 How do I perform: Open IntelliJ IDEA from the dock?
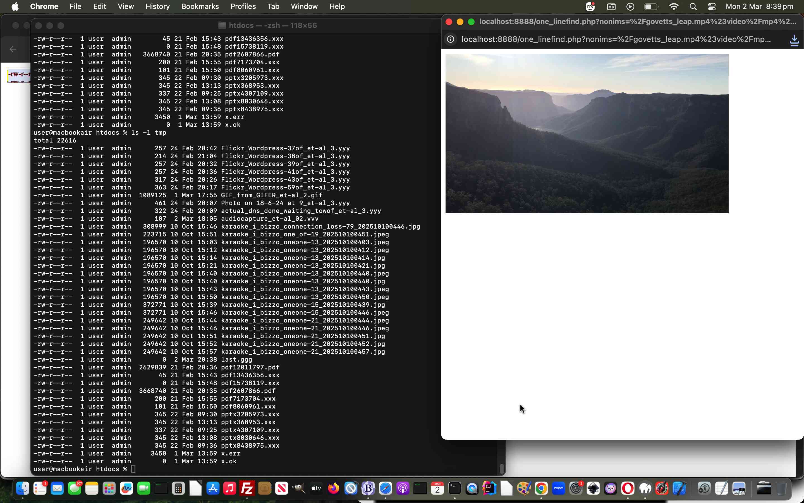[x=489, y=488]
